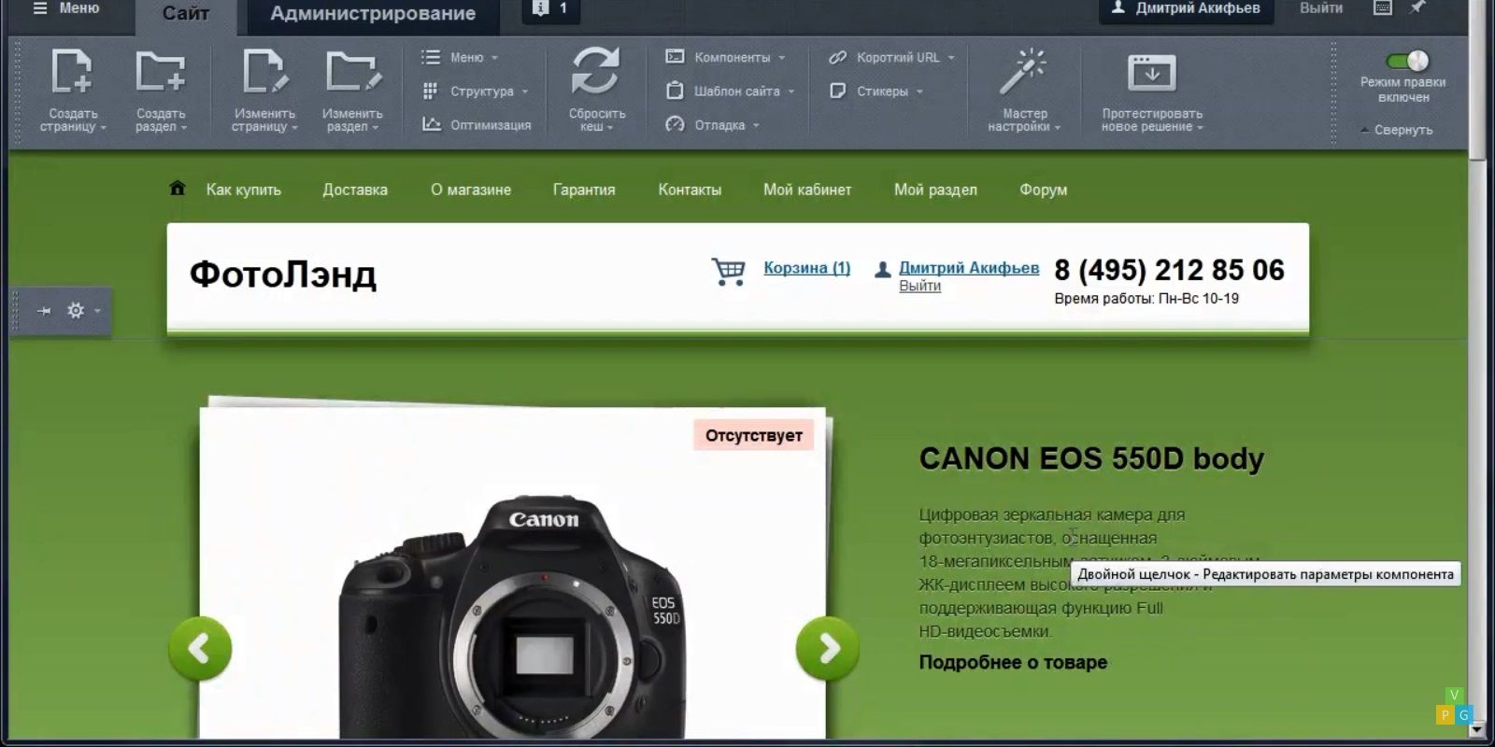The height and width of the screenshot is (747, 1495).
Task: Click the Structure grid icon
Action: click(431, 91)
